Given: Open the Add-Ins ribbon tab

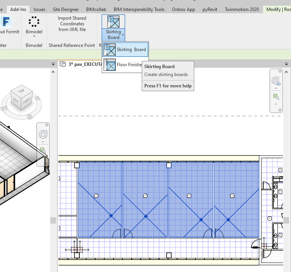Looking at the screenshot, I should pyautogui.click(x=18, y=9).
